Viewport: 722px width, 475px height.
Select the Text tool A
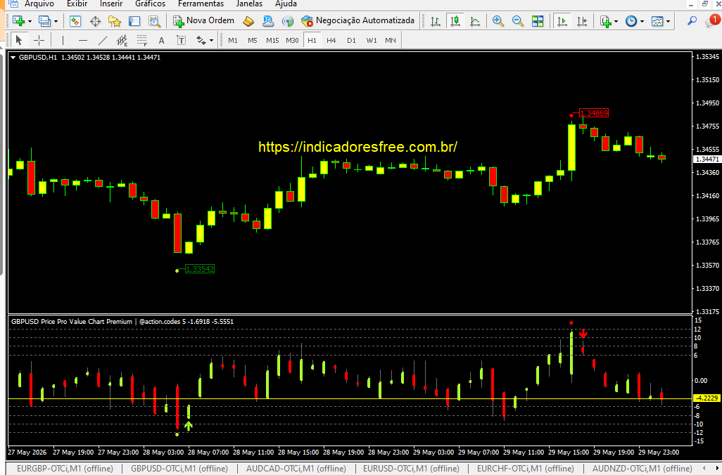[x=162, y=41]
